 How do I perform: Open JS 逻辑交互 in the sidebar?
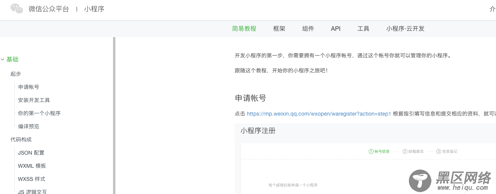pyautogui.click(x=32, y=191)
